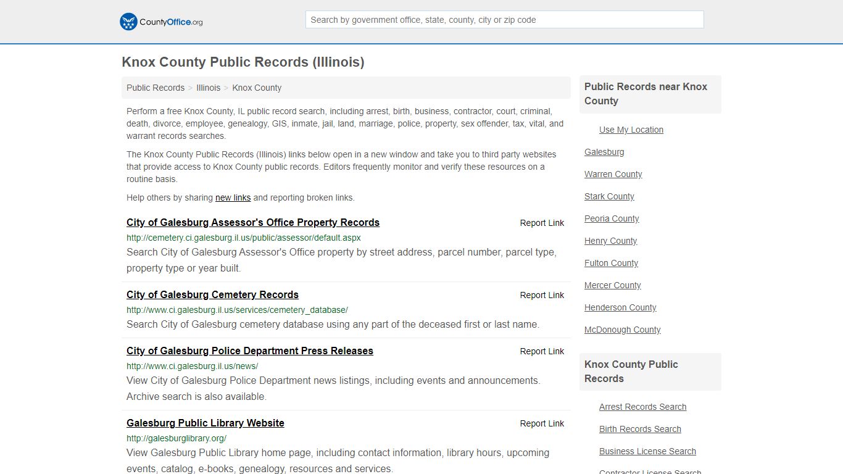Open Birth Records Search link
This screenshot has height=474, width=843.
point(640,429)
